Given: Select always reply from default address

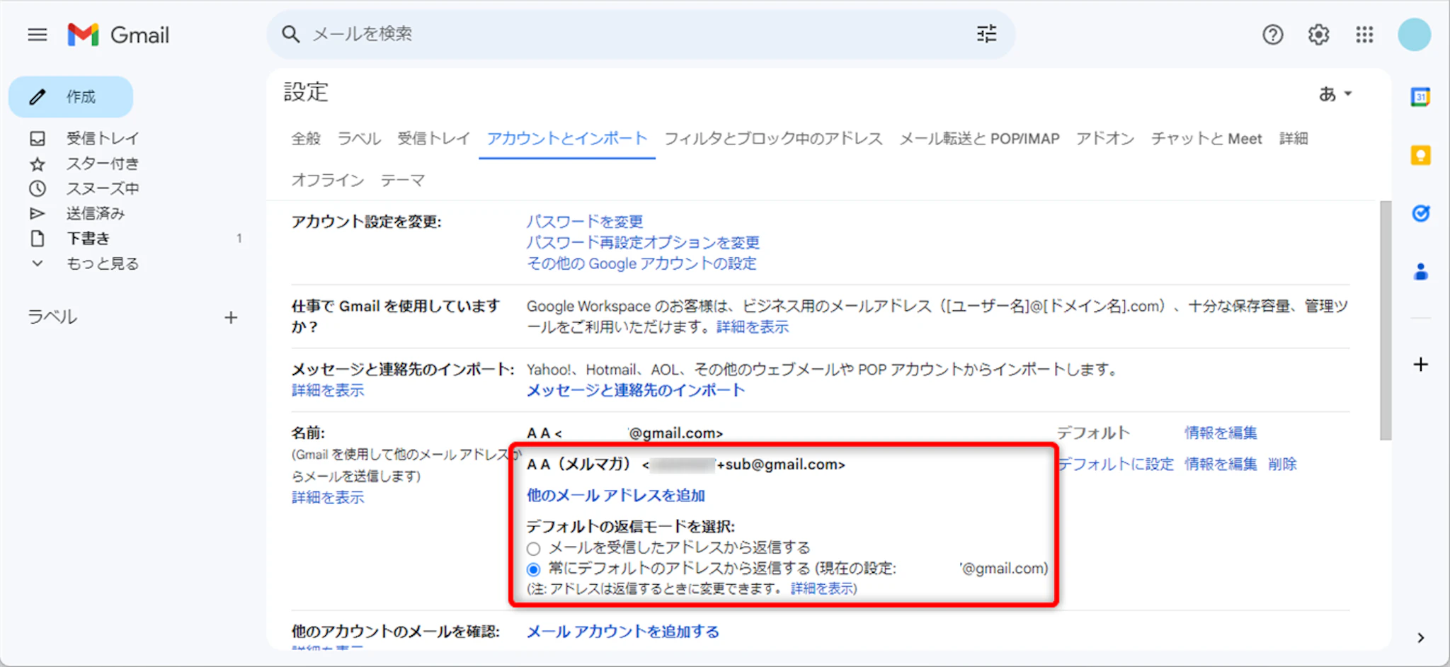Looking at the screenshot, I should coord(534,569).
